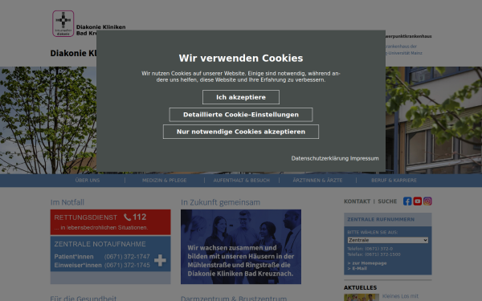Click the Im Notfall heading
Image resolution: width=482 pixels, height=301 pixels.
(67, 202)
